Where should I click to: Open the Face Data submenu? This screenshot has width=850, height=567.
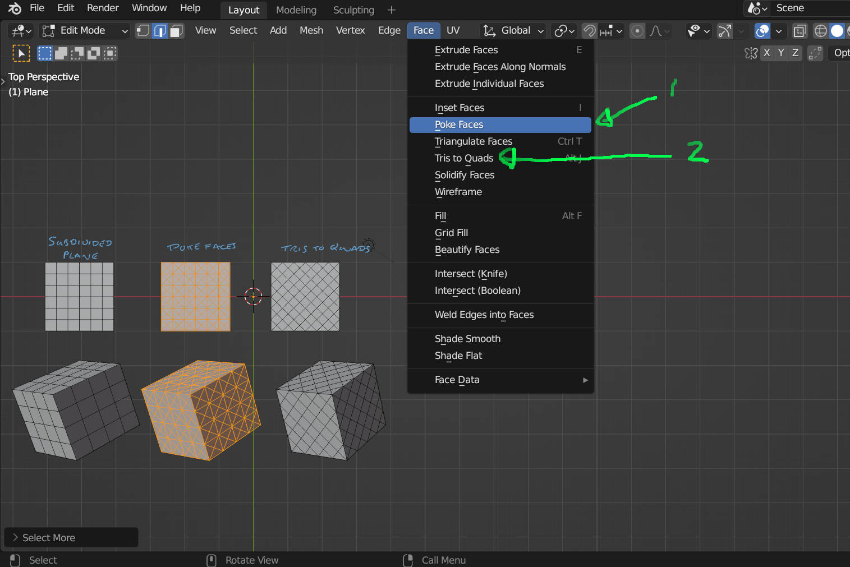click(x=500, y=380)
